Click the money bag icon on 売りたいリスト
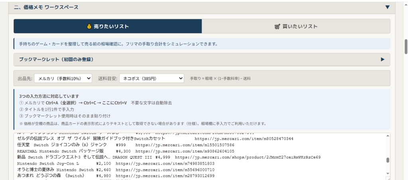Screen dimensions: 408x180 [x=89, y=27]
